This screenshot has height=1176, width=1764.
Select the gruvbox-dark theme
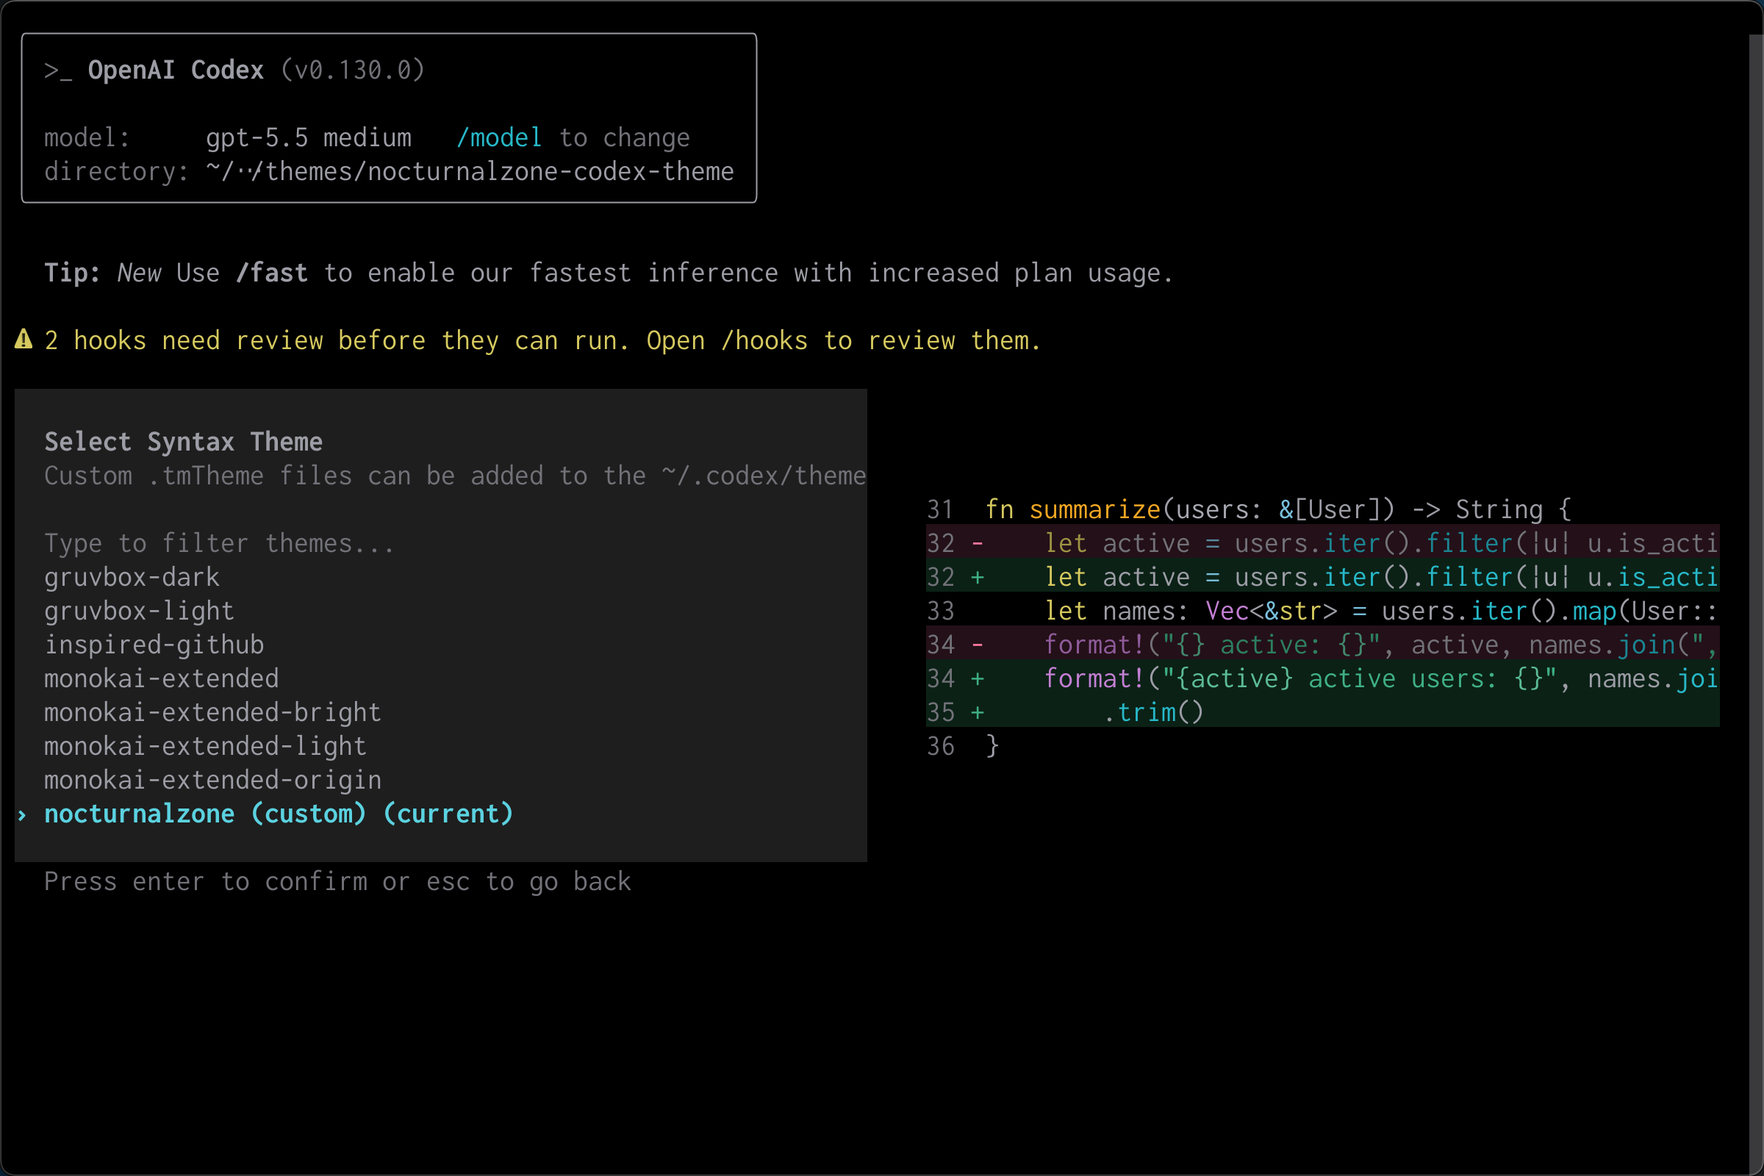point(132,577)
